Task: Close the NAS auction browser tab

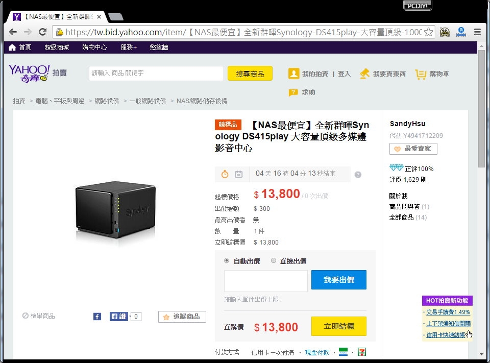Action: [x=99, y=16]
